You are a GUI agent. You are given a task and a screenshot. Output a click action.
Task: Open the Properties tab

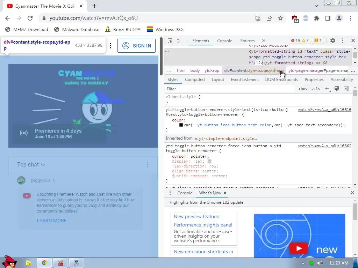[314, 80]
